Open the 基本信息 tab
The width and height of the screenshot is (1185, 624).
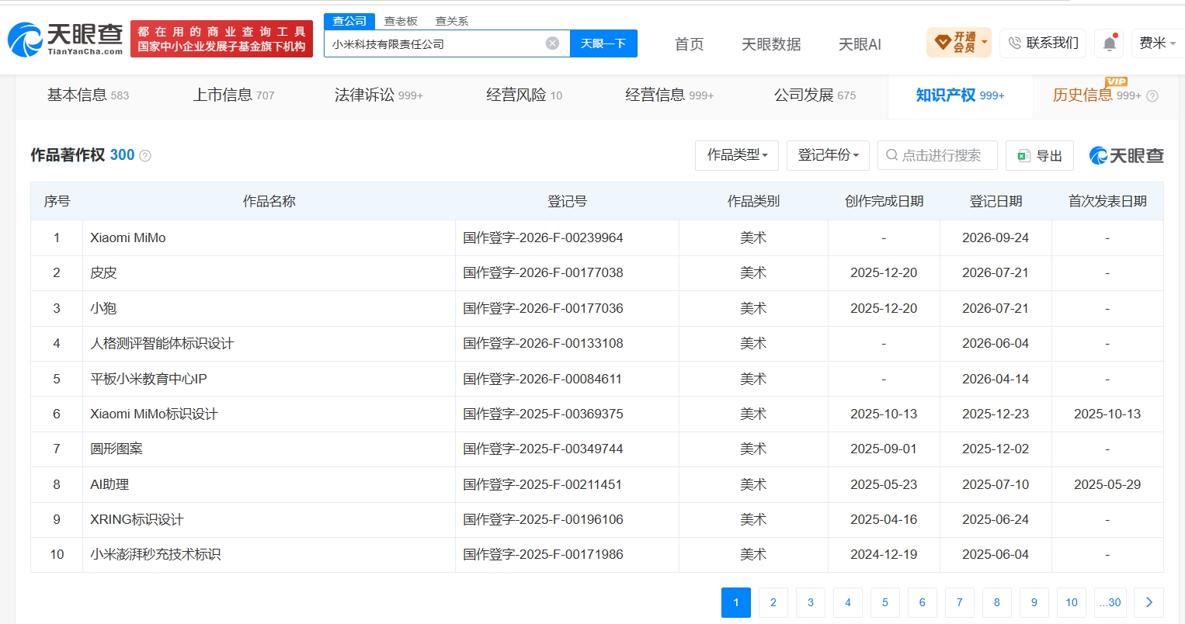coord(88,95)
